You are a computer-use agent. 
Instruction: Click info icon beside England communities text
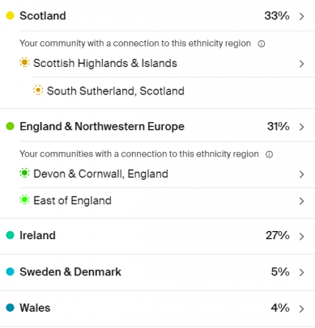(x=269, y=154)
